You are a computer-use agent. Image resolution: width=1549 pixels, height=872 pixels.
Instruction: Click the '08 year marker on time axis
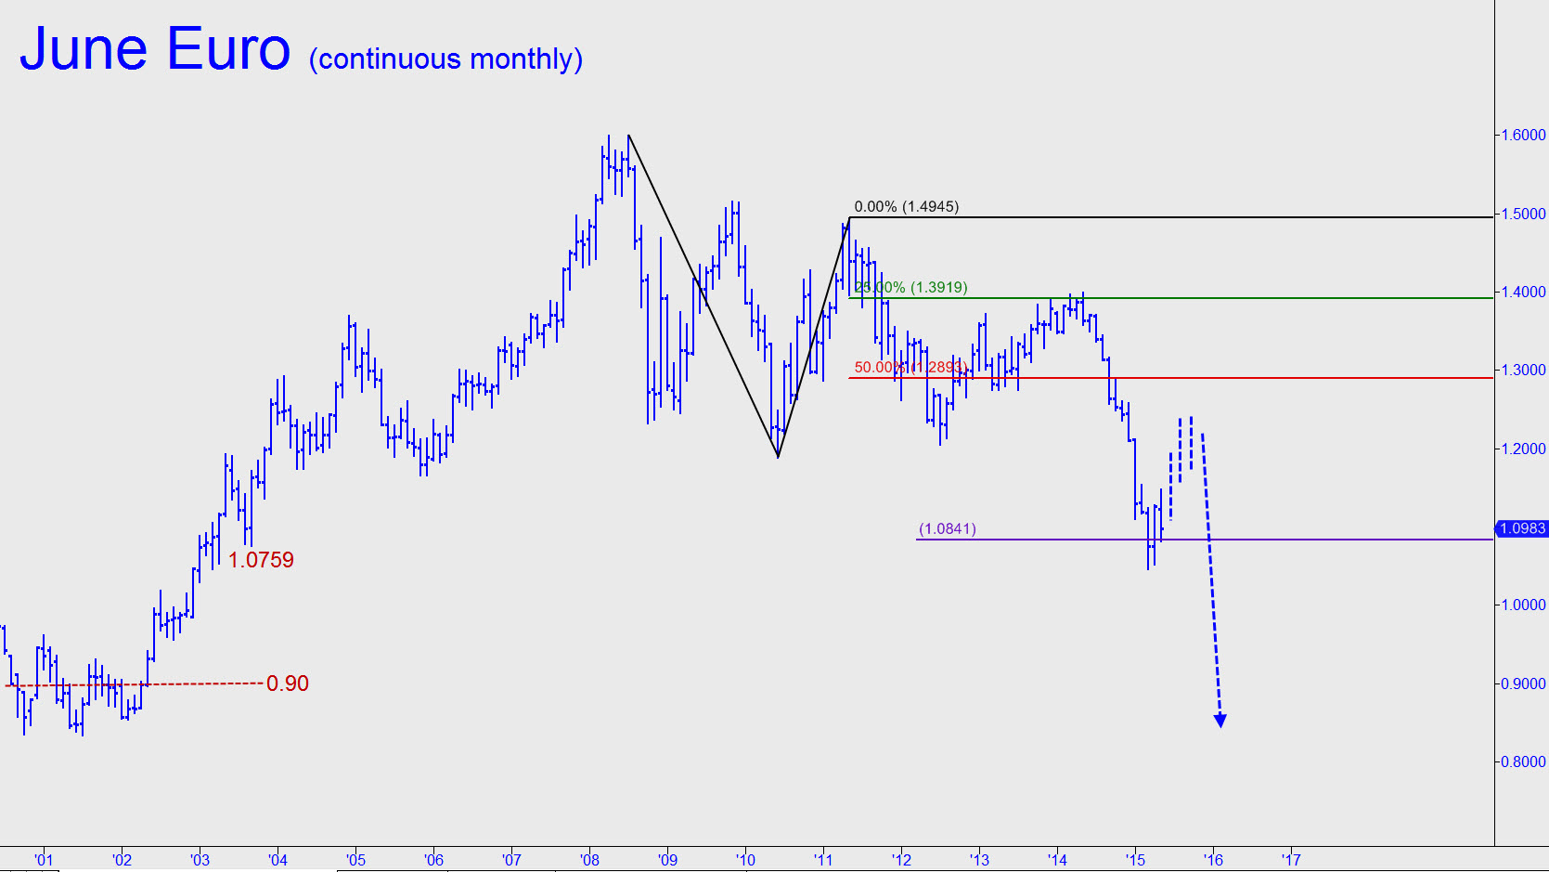tap(589, 860)
